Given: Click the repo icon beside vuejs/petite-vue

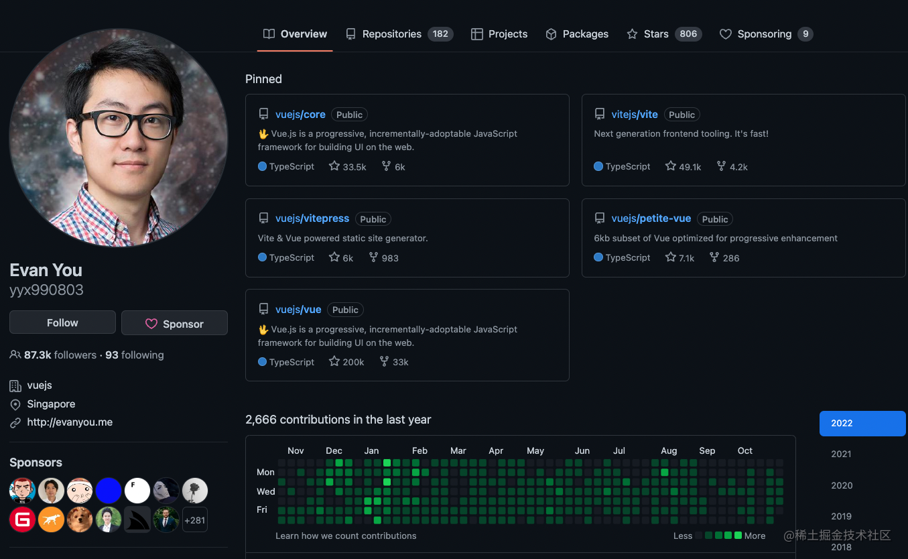Looking at the screenshot, I should (600, 219).
